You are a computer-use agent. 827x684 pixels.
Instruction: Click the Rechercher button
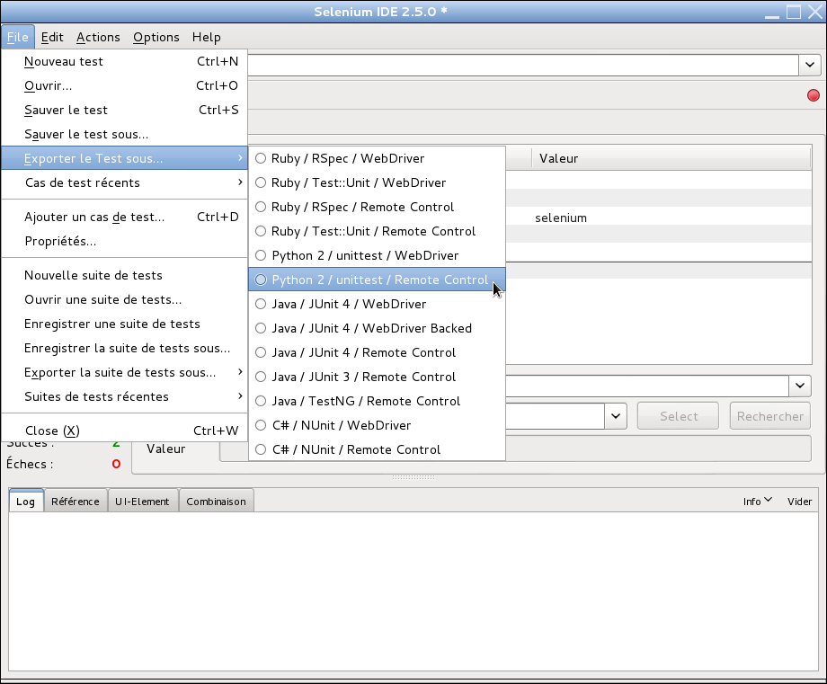[x=770, y=416]
